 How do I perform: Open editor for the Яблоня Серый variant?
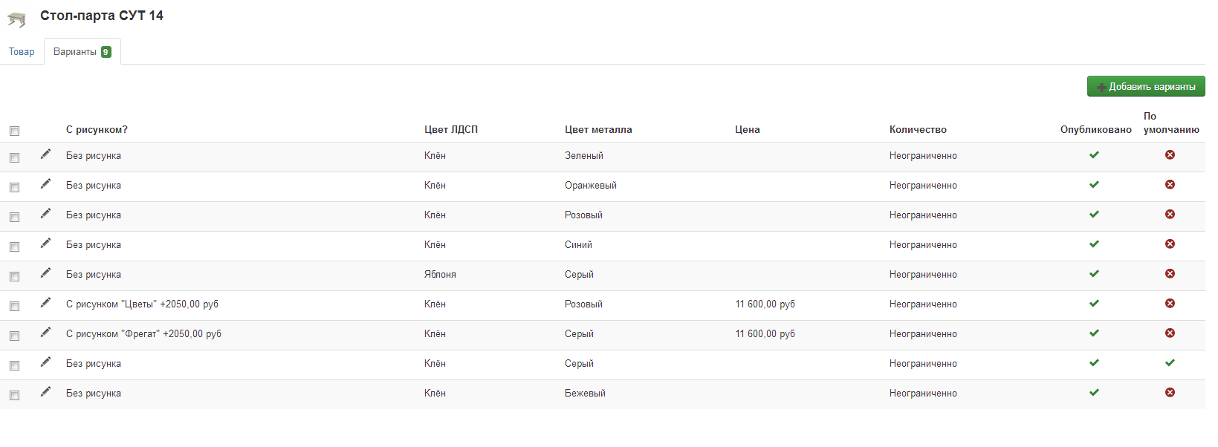coord(45,273)
